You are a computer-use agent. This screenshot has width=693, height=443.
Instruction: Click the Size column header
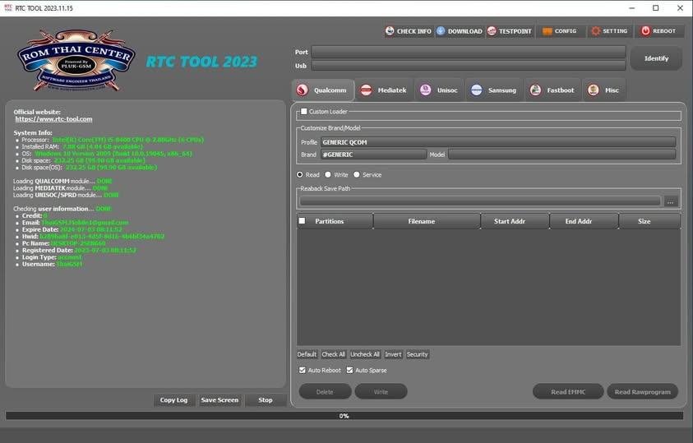click(x=649, y=221)
